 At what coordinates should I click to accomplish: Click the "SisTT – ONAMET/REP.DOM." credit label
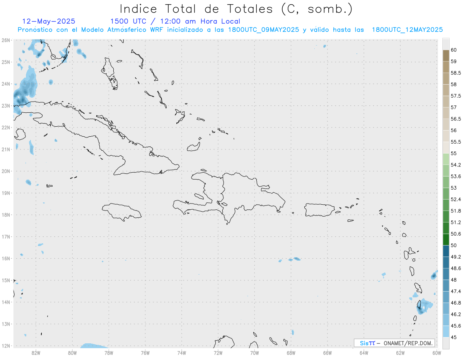coord(394,343)
